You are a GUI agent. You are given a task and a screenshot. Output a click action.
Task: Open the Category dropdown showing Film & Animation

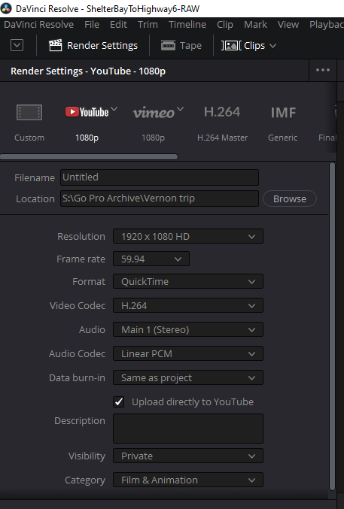[x=188, y=480]
